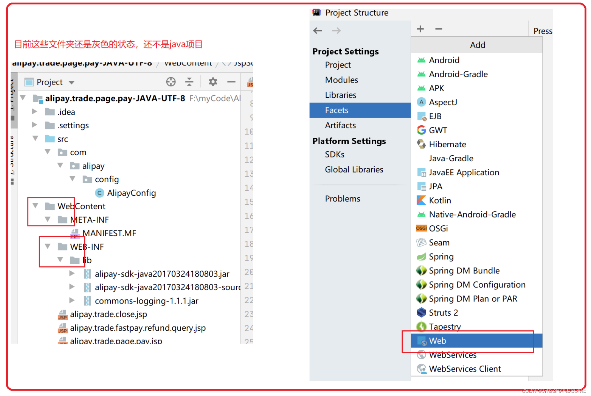Choose Spring DM Bundle facet
591x396 pixels.
click(x=476, y=270)
